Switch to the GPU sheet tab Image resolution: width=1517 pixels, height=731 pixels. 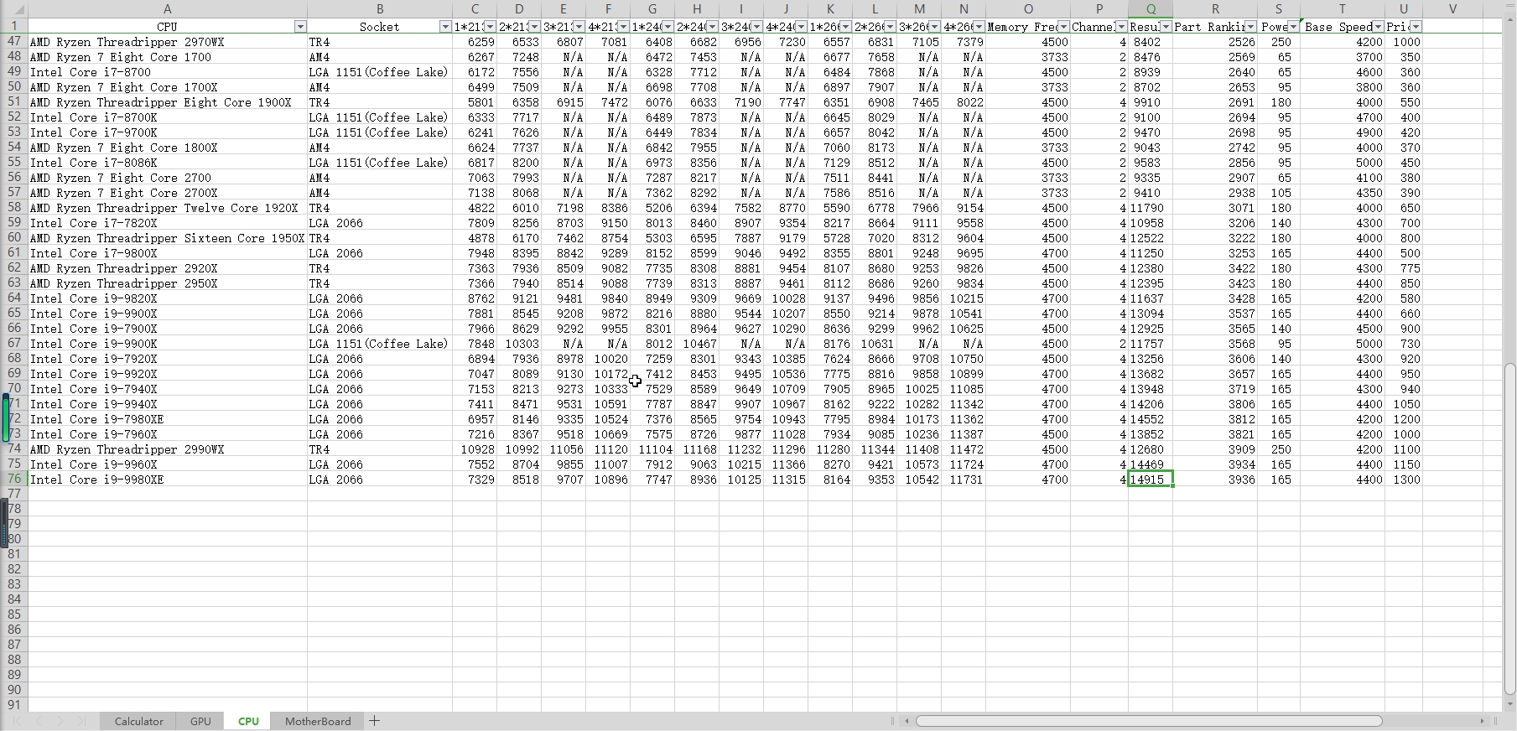pyautogui.click(x=200, y=721)
